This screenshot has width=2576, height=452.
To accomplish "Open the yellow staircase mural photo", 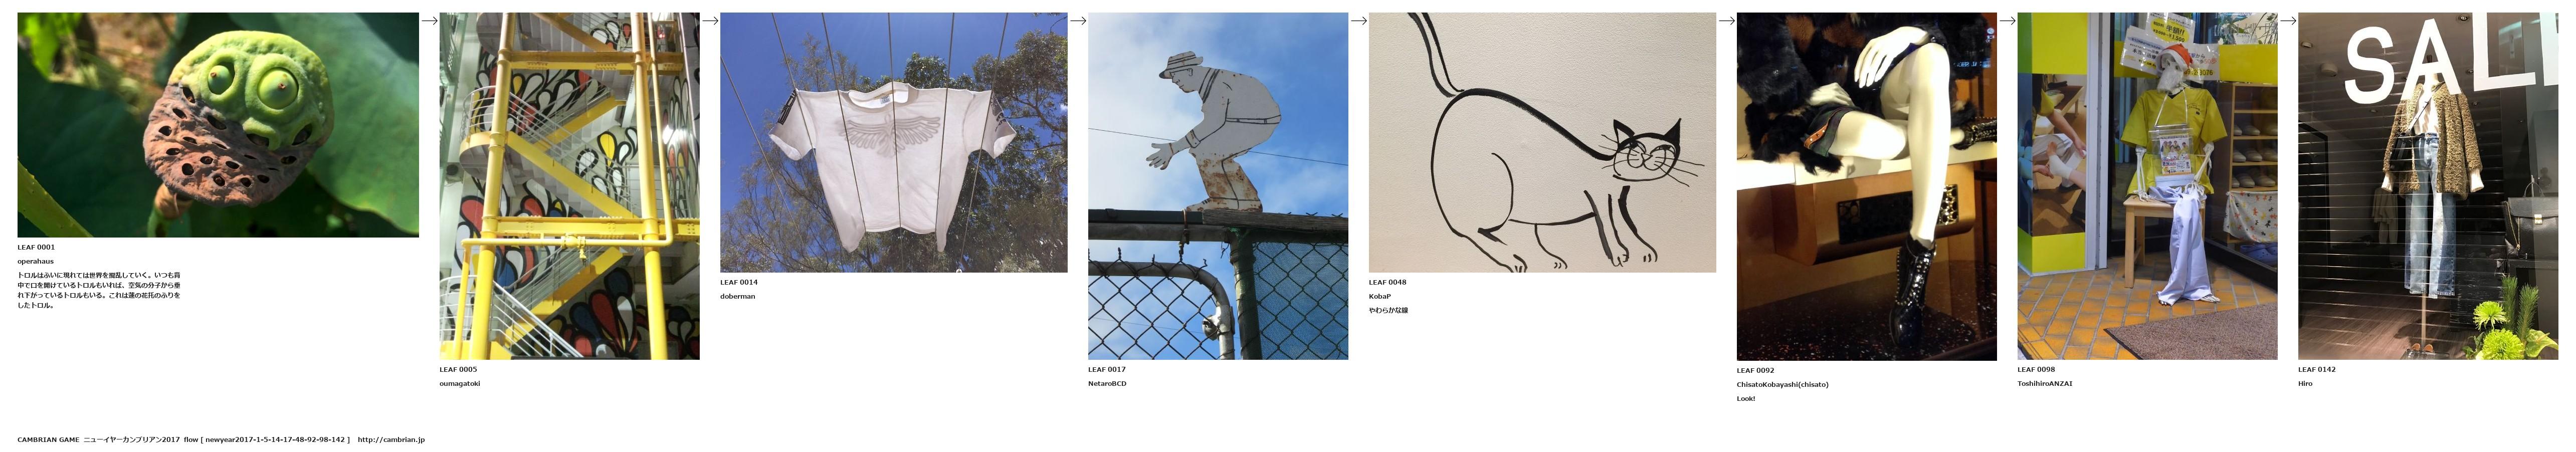I will [570, 186].
